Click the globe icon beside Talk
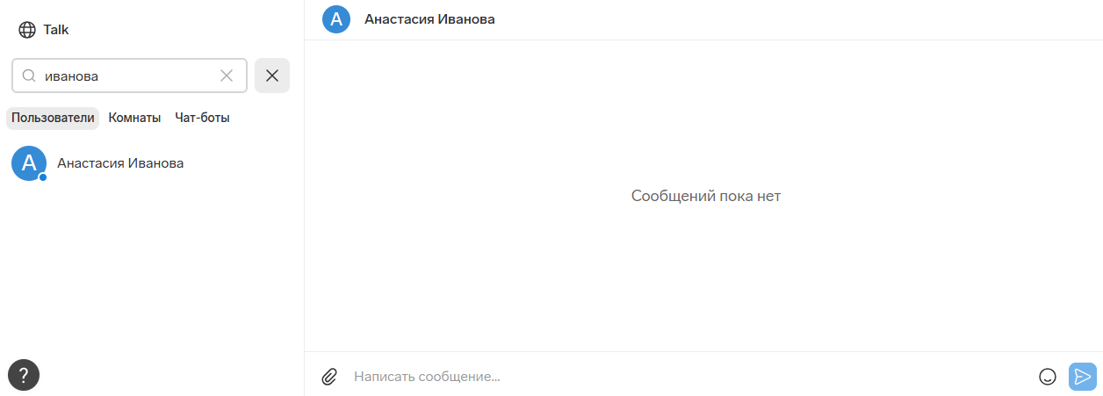Viewport: 1103px width, 396px height. click(27, 30)
